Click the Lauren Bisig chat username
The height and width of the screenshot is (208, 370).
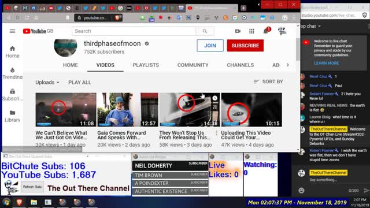coord(320,117)
